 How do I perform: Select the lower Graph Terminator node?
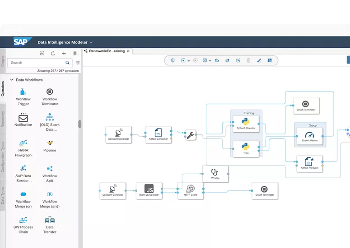click(x=265, y=191)
